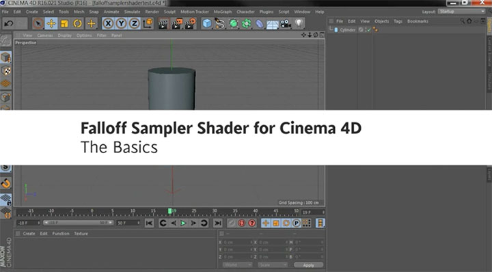Go to start of animation
Viewport: 492px width, 272px height.
pyautogui.click(x=150, y=223)
